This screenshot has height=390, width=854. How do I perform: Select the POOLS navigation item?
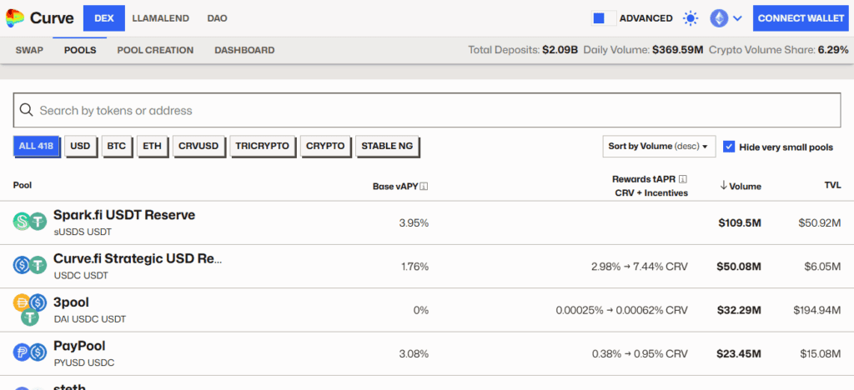(x=80, y=51)
